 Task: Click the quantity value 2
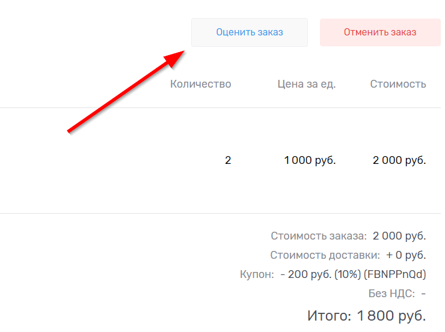pyautogui.click(x=228, y=160)
